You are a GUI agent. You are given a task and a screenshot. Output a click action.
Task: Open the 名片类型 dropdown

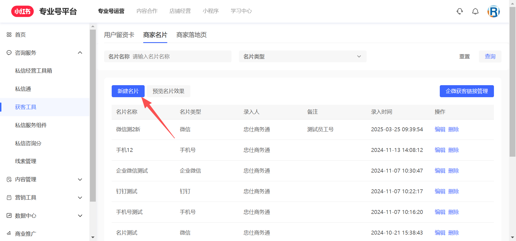(302, 56)
